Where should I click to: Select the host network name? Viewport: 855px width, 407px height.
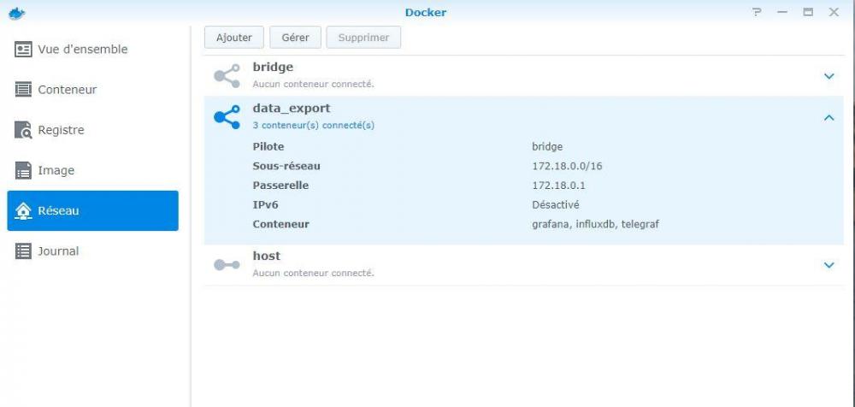(266, 256)
